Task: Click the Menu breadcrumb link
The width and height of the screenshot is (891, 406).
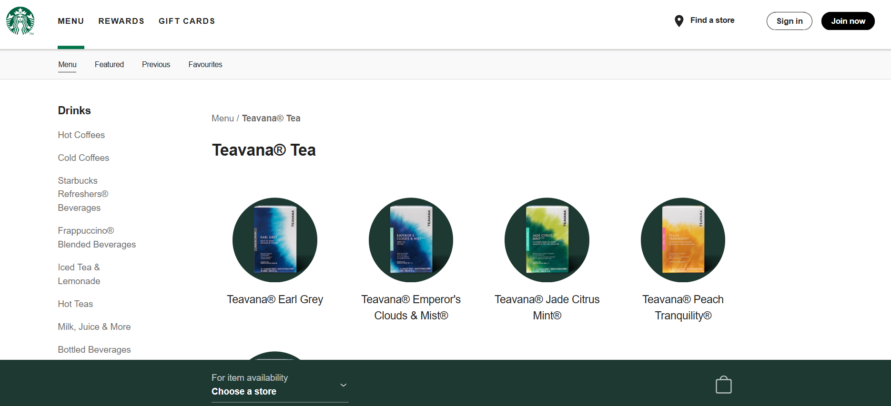Action: click(223, 118)
